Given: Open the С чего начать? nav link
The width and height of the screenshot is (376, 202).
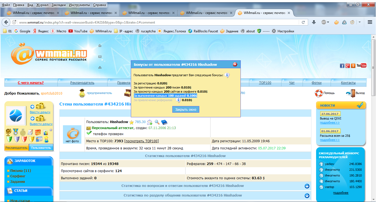Looking at the screenshot, I should (31, 83).
